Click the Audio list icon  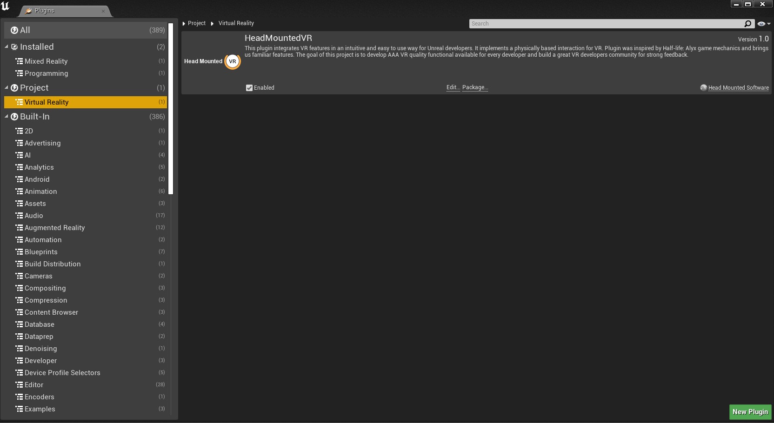[19, 216]
